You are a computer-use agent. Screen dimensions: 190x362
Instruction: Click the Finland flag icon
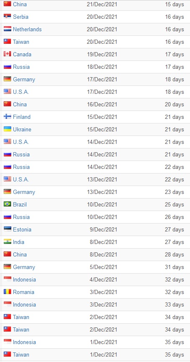[x=8, y=116]
